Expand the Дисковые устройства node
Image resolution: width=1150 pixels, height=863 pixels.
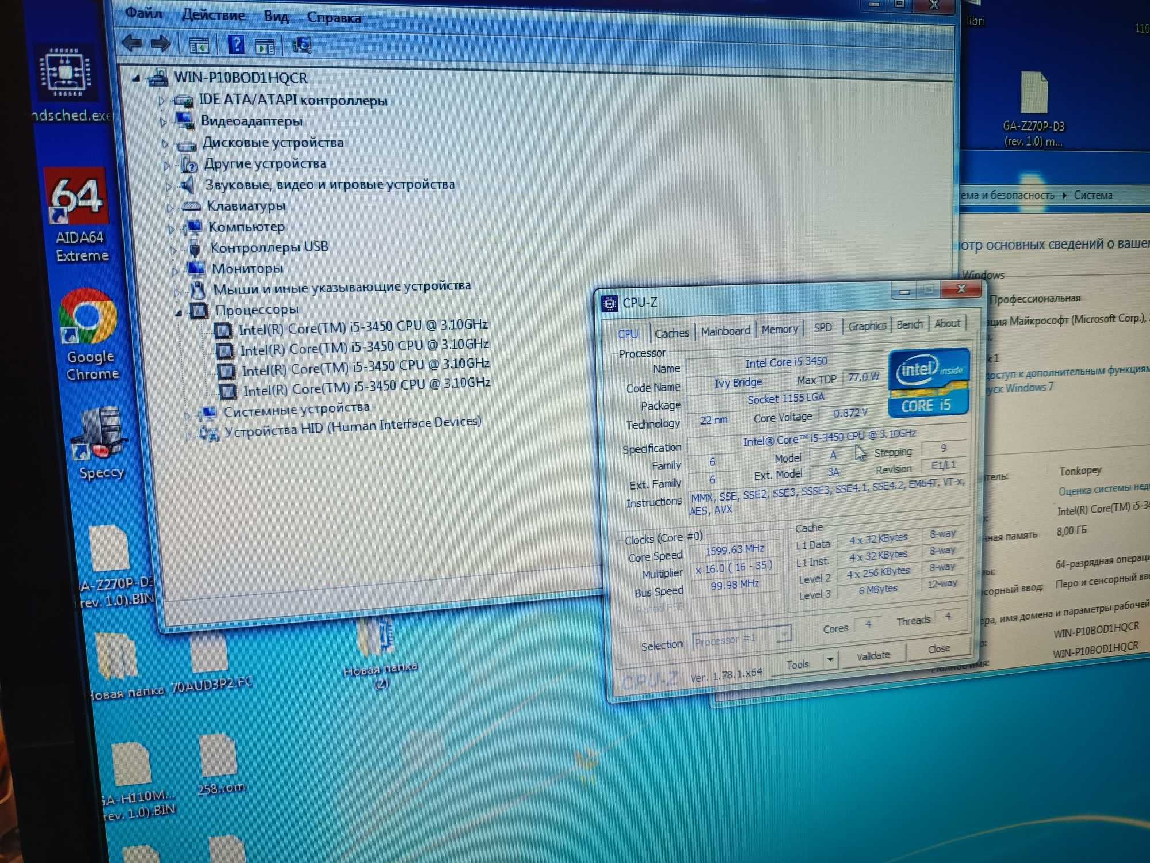[165, 144]
